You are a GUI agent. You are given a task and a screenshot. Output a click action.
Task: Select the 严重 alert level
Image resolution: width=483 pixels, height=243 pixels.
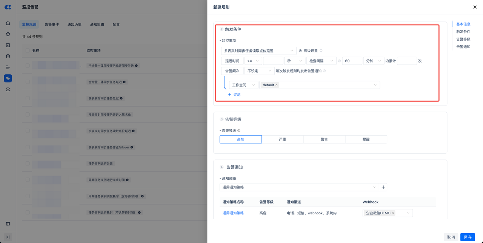click(x=282, y=139)
